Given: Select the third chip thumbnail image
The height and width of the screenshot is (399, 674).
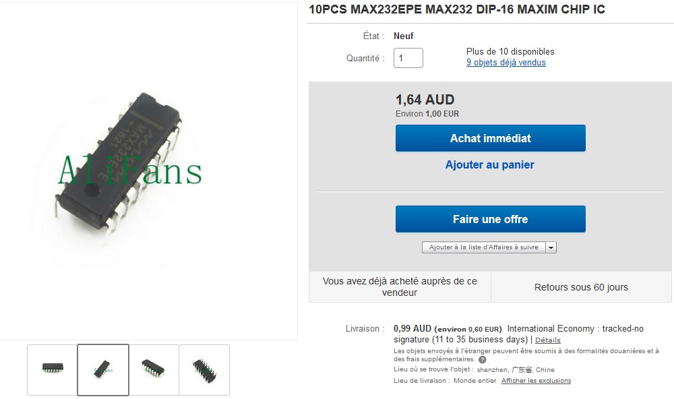Looking at the screenshot, I should point(154,370).
